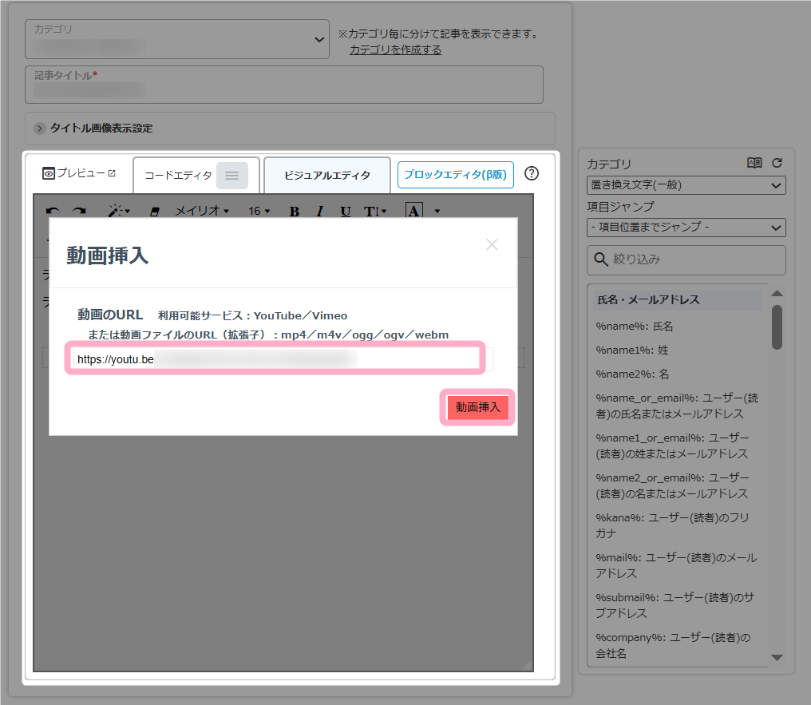811x705 pixels.
Task: Apply italic with the I icon
Action: 319,212
